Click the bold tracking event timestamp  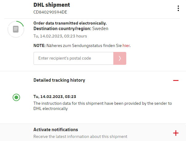(x=55, y=96)
